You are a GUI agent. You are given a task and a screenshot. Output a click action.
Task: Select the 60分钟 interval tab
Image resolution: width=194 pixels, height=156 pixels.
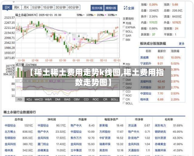coord(73,7)
